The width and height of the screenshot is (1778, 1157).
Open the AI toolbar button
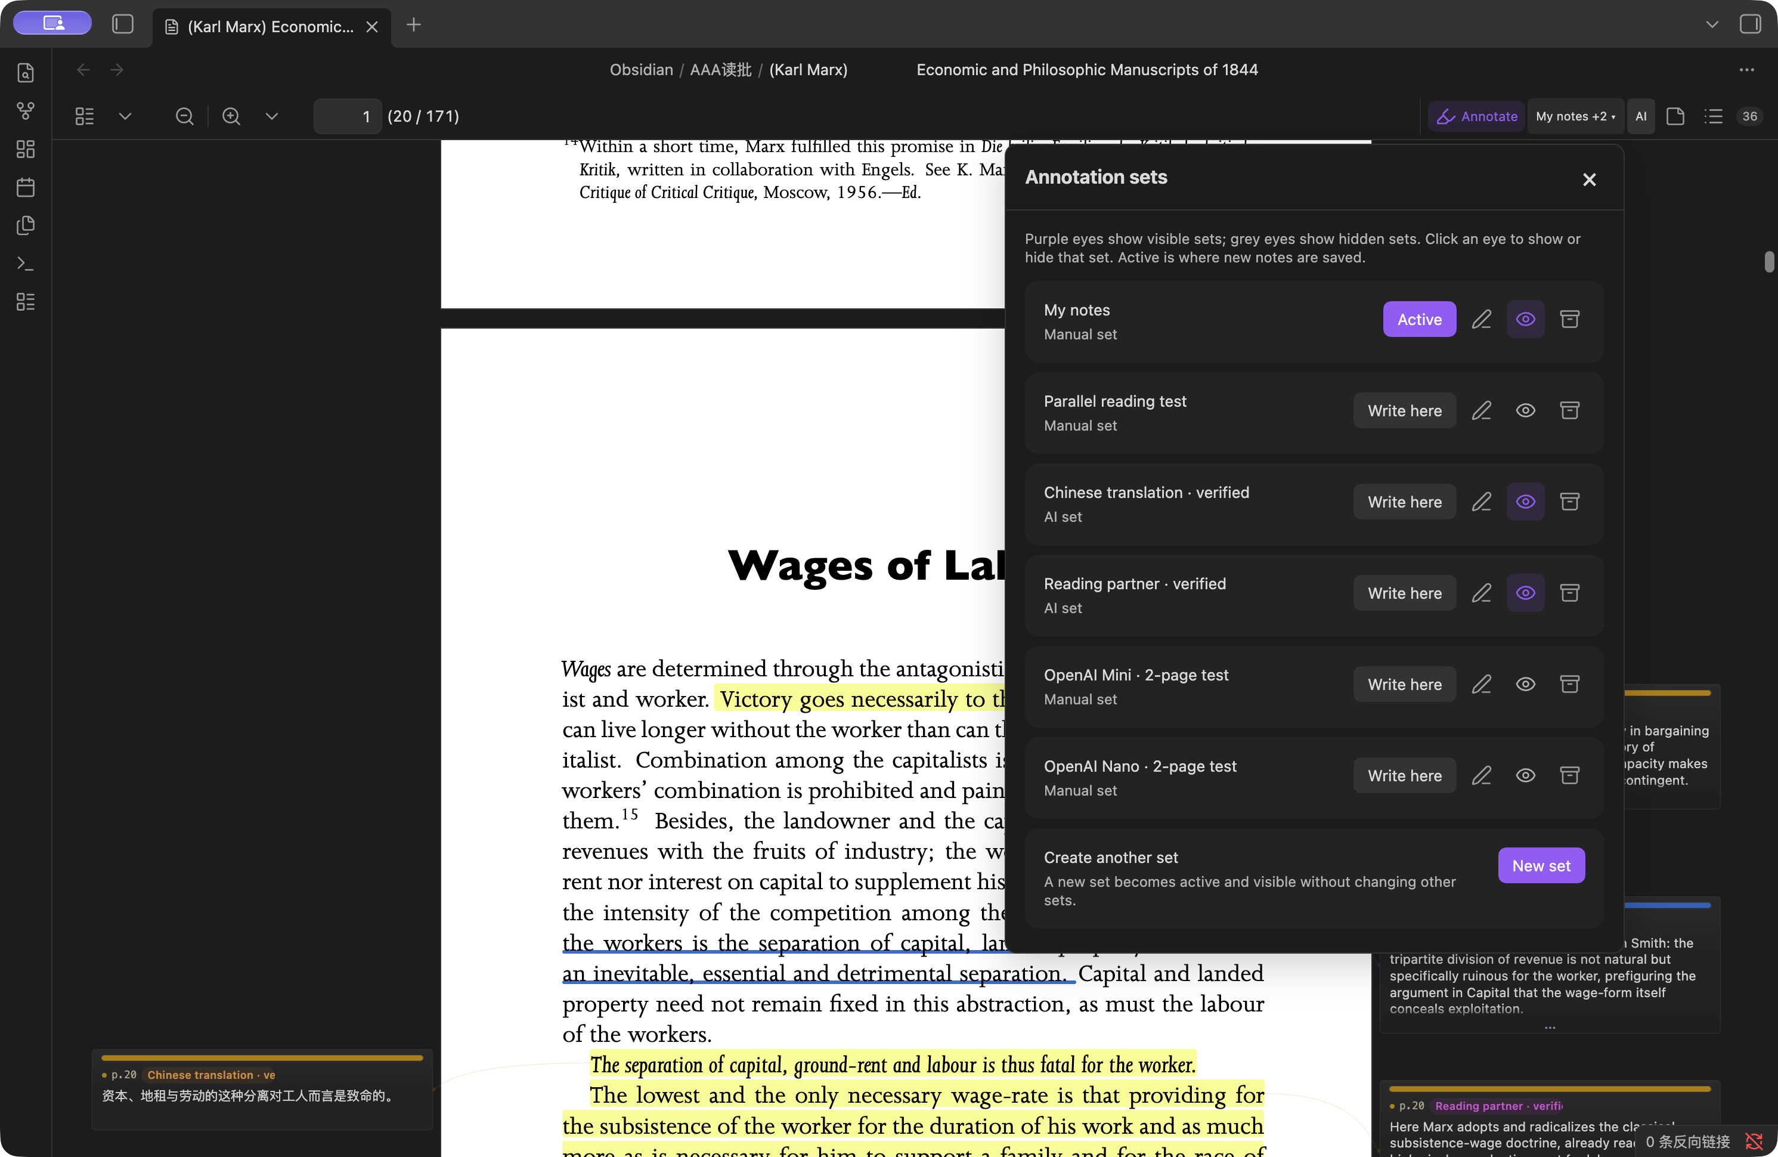(1640, 116)
